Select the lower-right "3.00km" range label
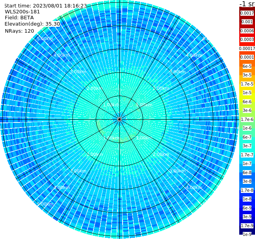 [177, 171]
